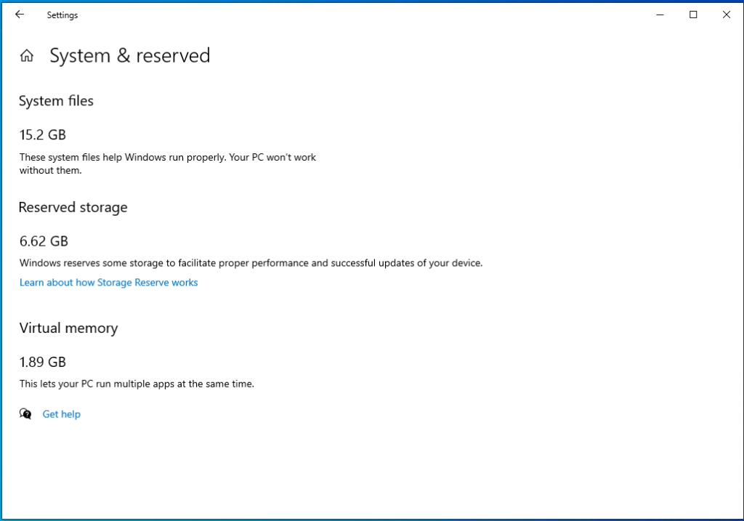Click the Get help link
The height and width of the screenshot is (521, 744).
click(x=61, y=413)
